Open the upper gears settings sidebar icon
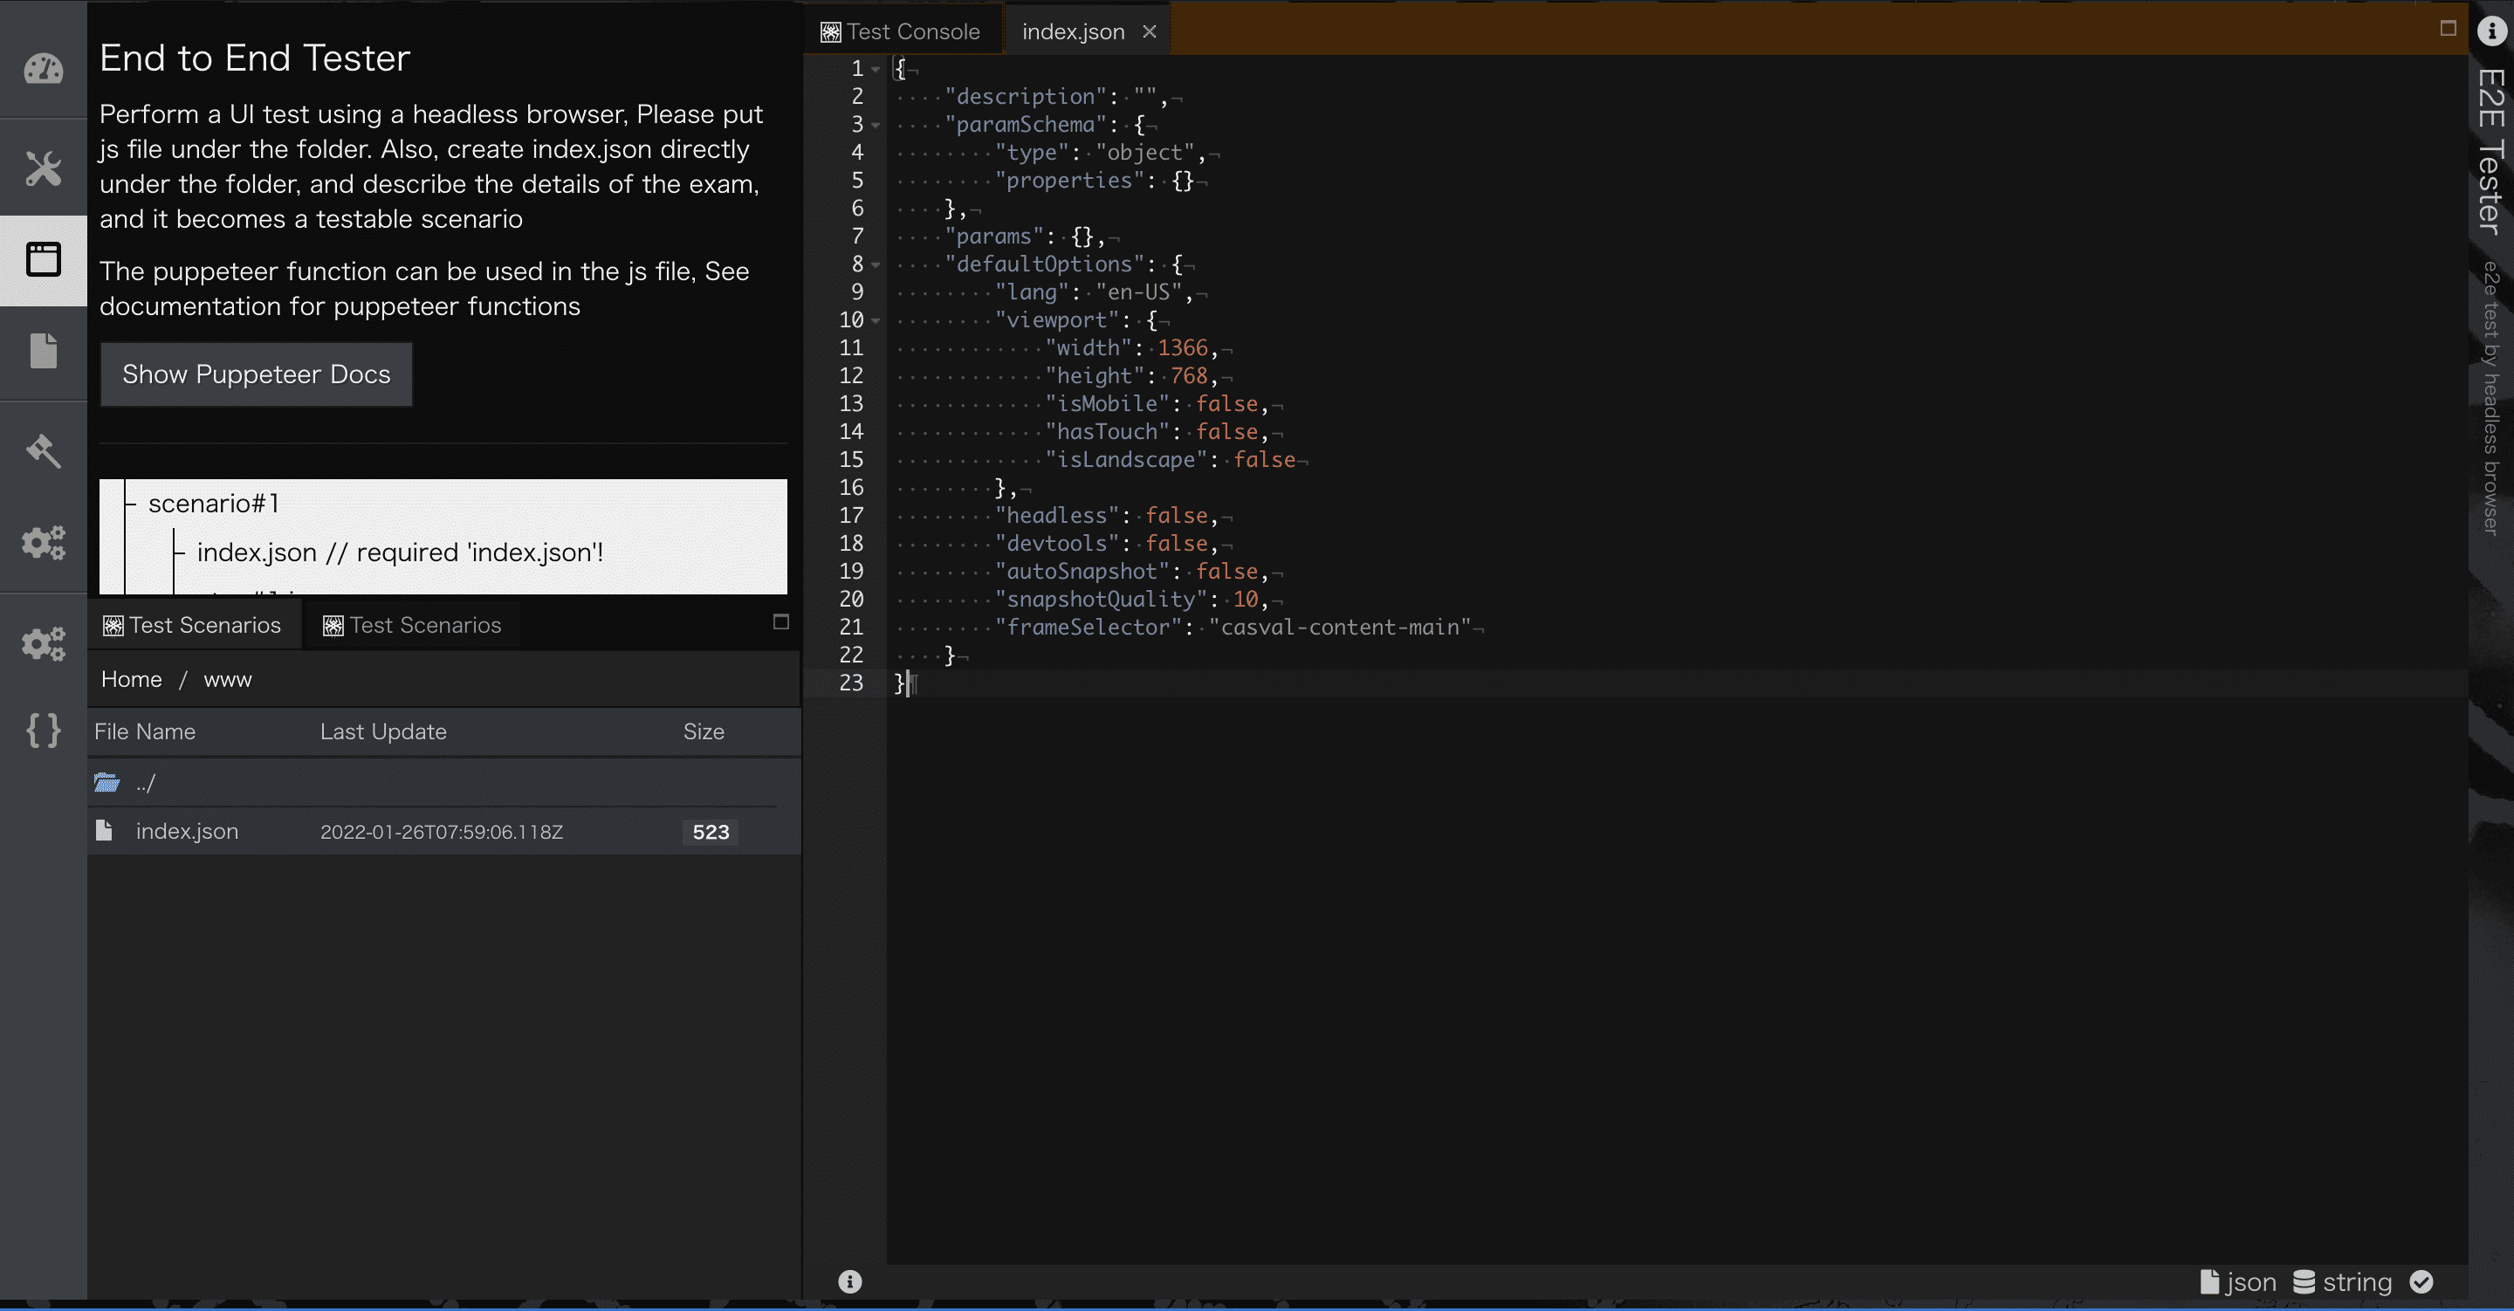 (x=43, y=542)
